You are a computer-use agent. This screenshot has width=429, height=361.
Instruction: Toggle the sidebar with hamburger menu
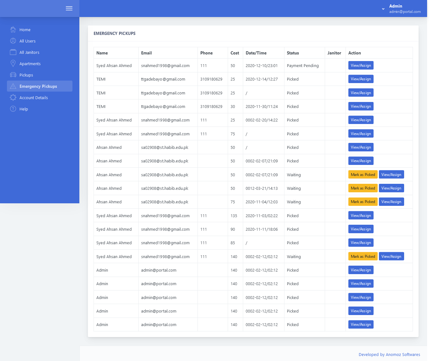pyautogui.click(x=69, y=8)
